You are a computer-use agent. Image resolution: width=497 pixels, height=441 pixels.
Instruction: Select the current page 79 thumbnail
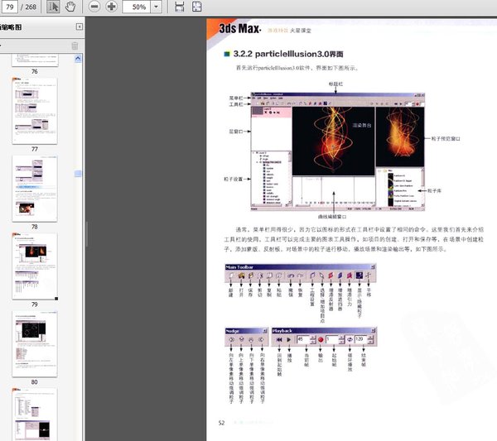point(35,266)
